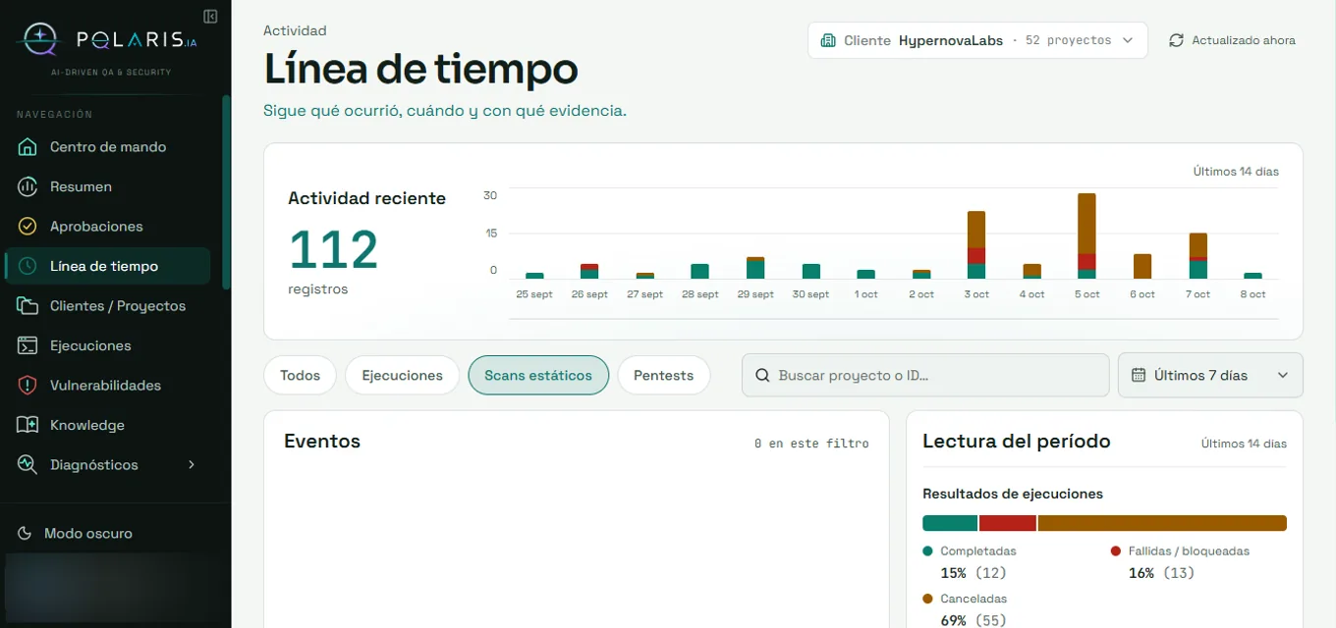
Task: Click the 29 sept bar in chart
Action: coord(755,269)
